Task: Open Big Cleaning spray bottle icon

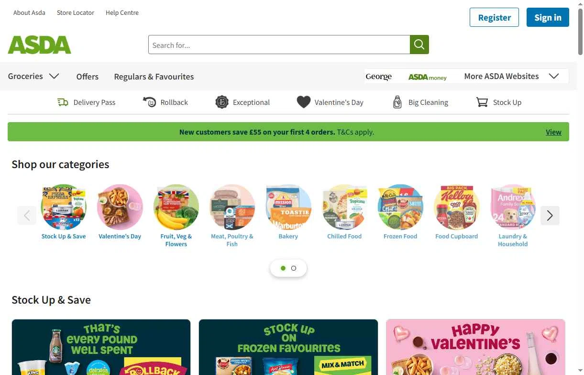Action: (x=397, y=102)
